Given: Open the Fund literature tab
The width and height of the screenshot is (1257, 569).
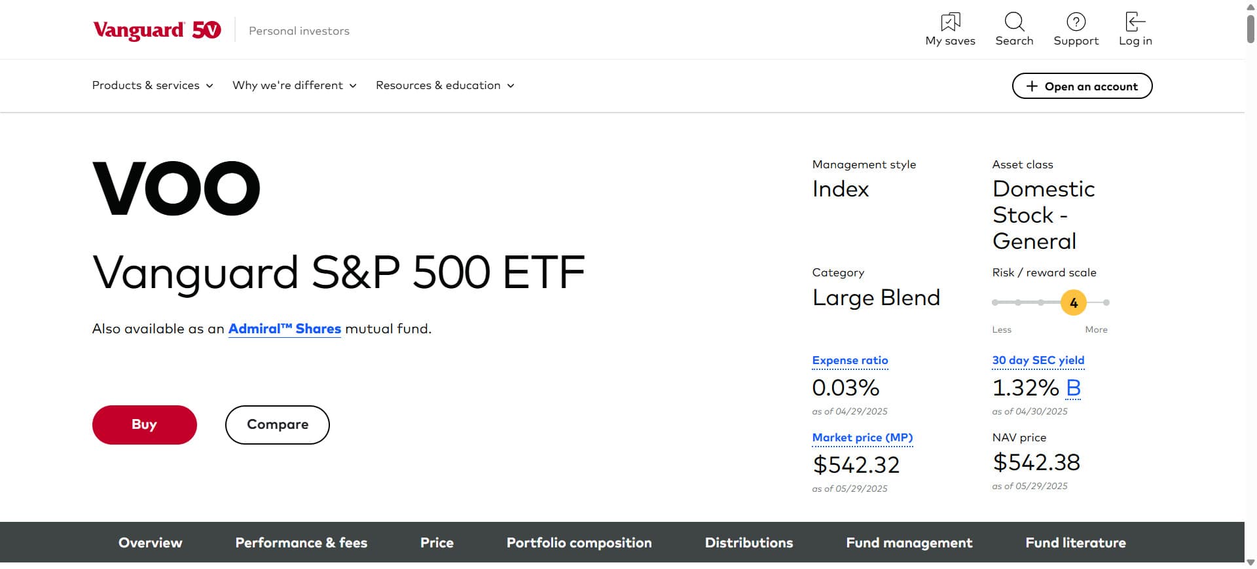Looking at the screenshot, I should pos(1076,543).
